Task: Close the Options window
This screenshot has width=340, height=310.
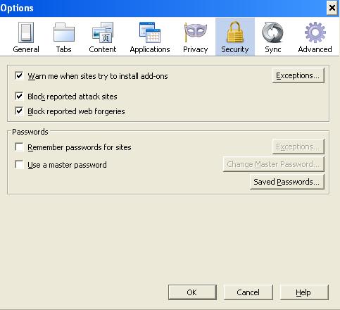Action: (332, 8)
